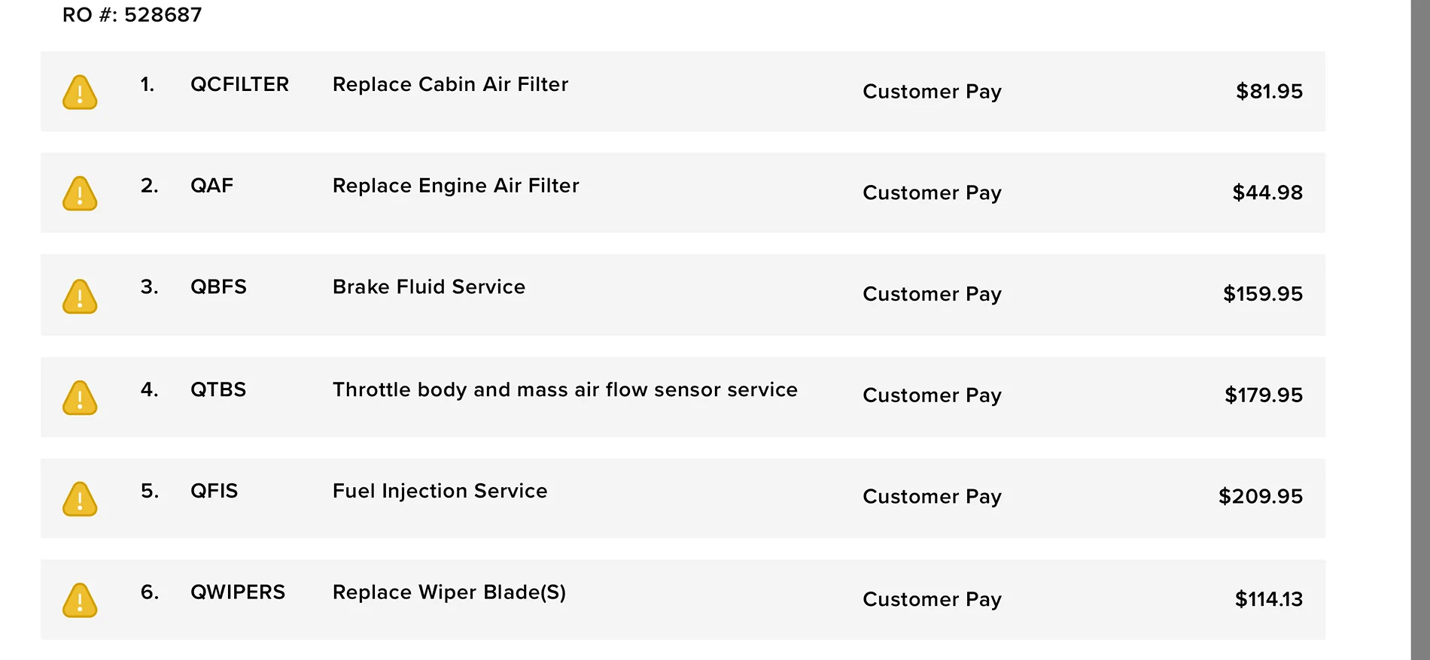This screenshot has height=660, width=1430.
Task: Select the Replace Cabin Air Filter description
Action: (x=450, y=84)
